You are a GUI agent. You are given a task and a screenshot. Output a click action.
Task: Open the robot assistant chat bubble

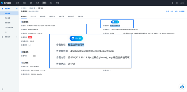(182, 87)
